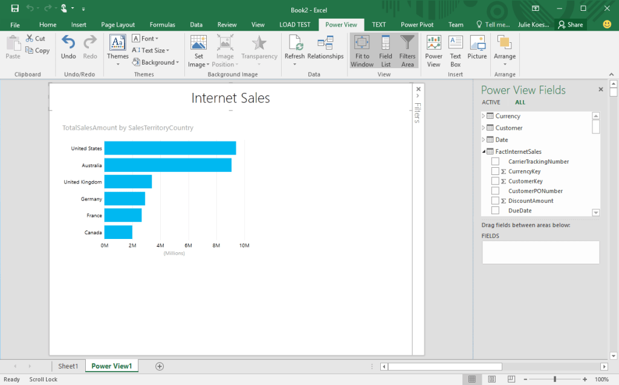Click Set Image icon

pos(198,43)
